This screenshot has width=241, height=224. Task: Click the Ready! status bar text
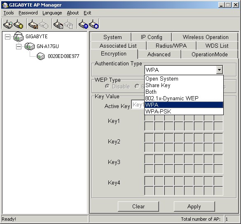tap(9, 219)
